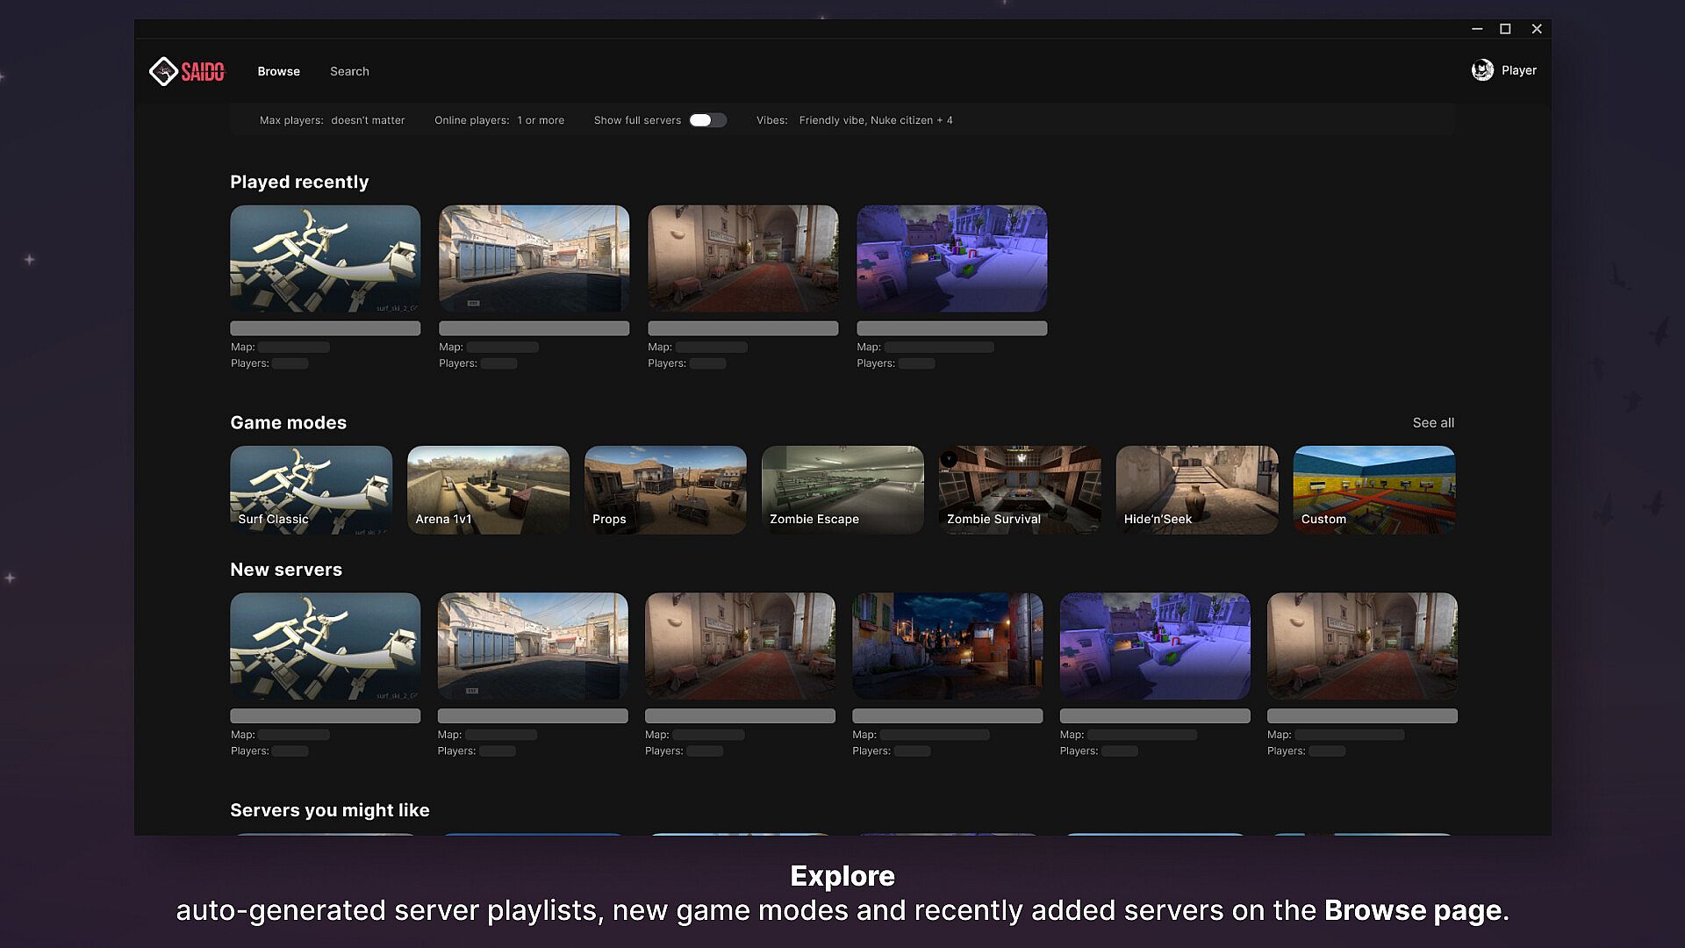This screenshot has width=1685, height=948.
Task: Click the Saido logo icon
Action: pyautogui.click(x=164, y=71)
